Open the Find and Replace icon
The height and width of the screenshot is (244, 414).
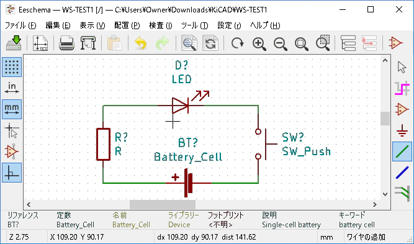(210, 43)
